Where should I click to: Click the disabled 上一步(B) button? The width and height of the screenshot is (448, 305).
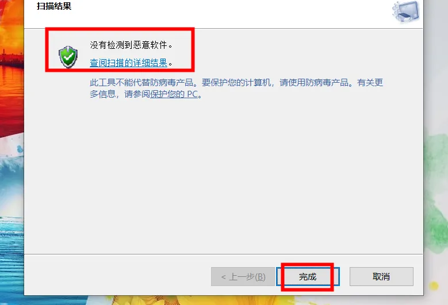pos(243,276)
